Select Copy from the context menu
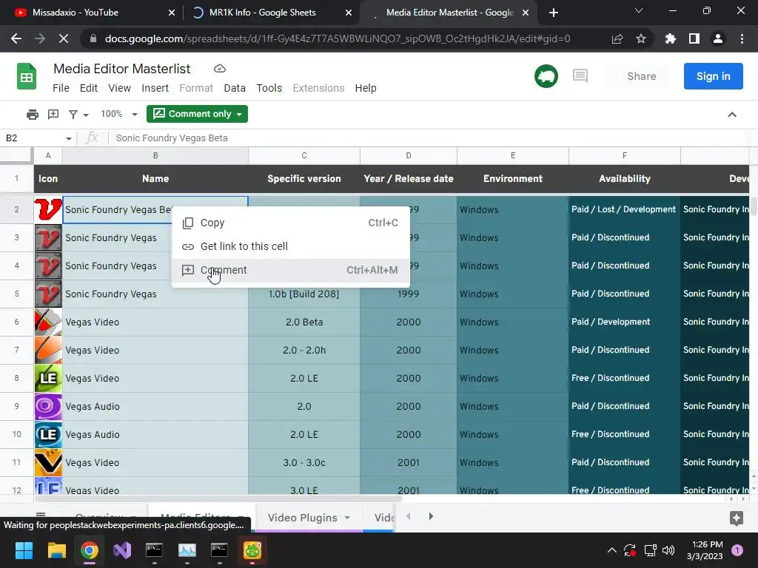Viewport: 758px width, 568px height. point(290,223)
